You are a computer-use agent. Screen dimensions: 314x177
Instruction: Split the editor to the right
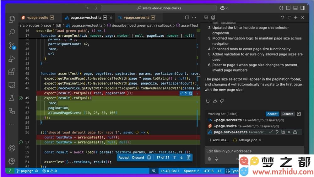pos(187,18)
